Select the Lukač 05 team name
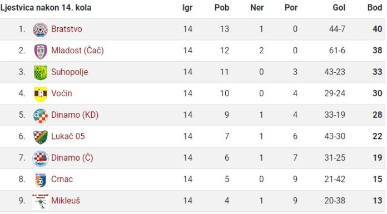 [x=68, y=136]
